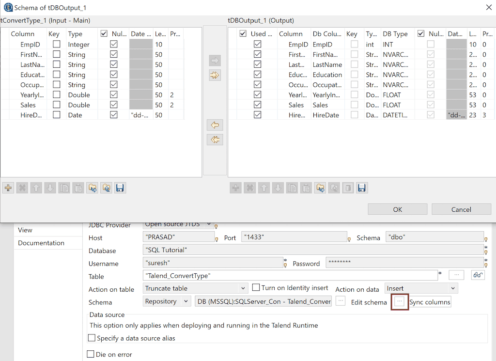Screen dimensions: 496x361
Task: Click Sync columns button
Action: coord(430,302)
